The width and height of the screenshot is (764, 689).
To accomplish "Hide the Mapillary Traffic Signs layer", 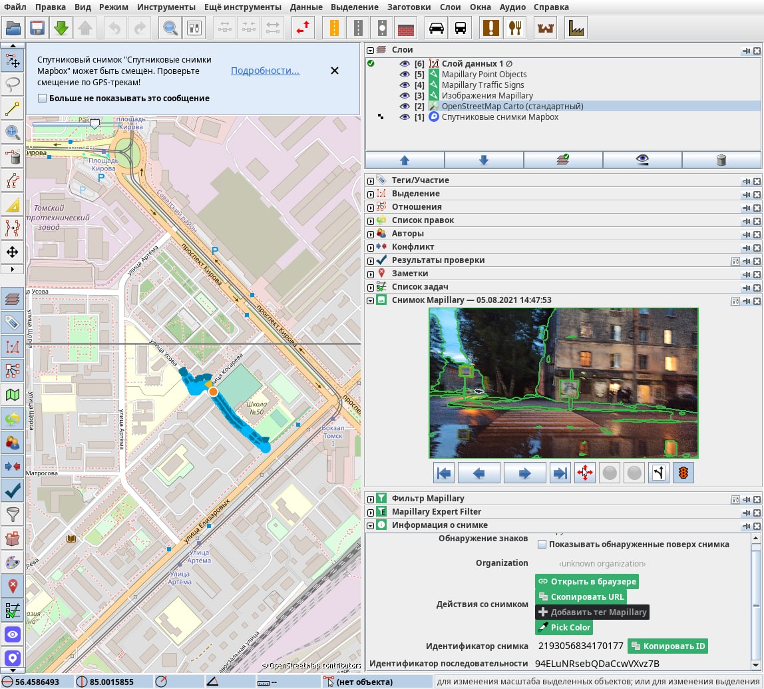I will pyautogui.click(x=404, y=85).
